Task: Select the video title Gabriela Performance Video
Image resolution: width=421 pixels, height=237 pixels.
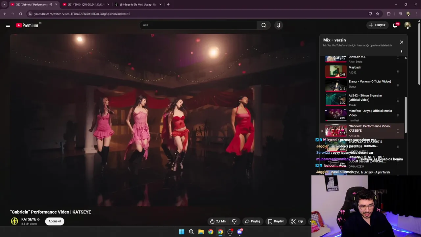Action: tap(51, 212)
